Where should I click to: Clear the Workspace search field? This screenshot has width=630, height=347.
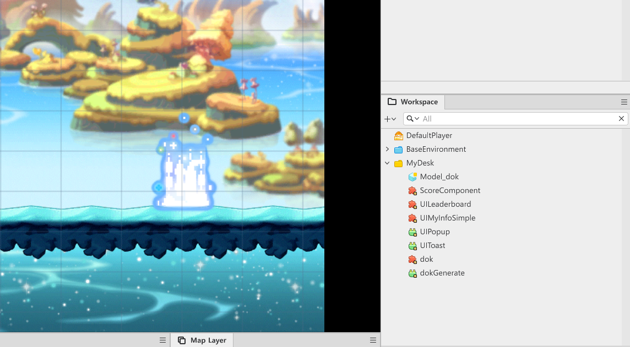[621, 119]
